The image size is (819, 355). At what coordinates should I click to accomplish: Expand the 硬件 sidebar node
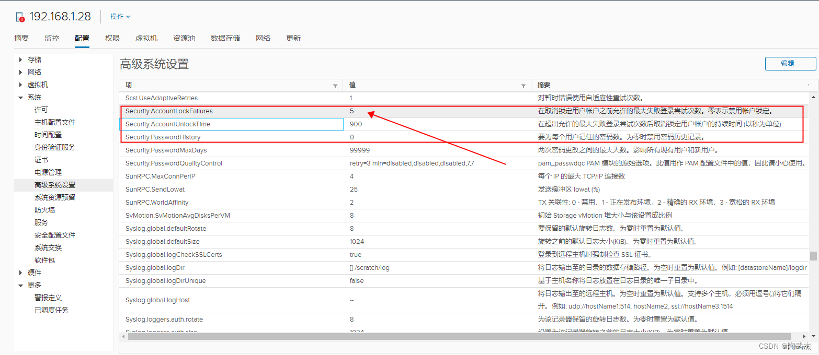[21, 273]
